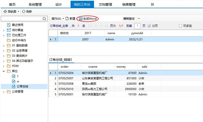Screen dimensions: 203x122
Task: Select order row 070525008
Action: click(x=126, y=84)
